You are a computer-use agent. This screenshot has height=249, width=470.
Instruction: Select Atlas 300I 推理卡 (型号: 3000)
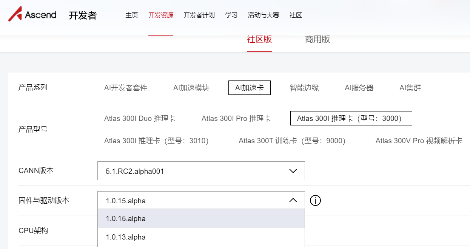pos(351,119)
